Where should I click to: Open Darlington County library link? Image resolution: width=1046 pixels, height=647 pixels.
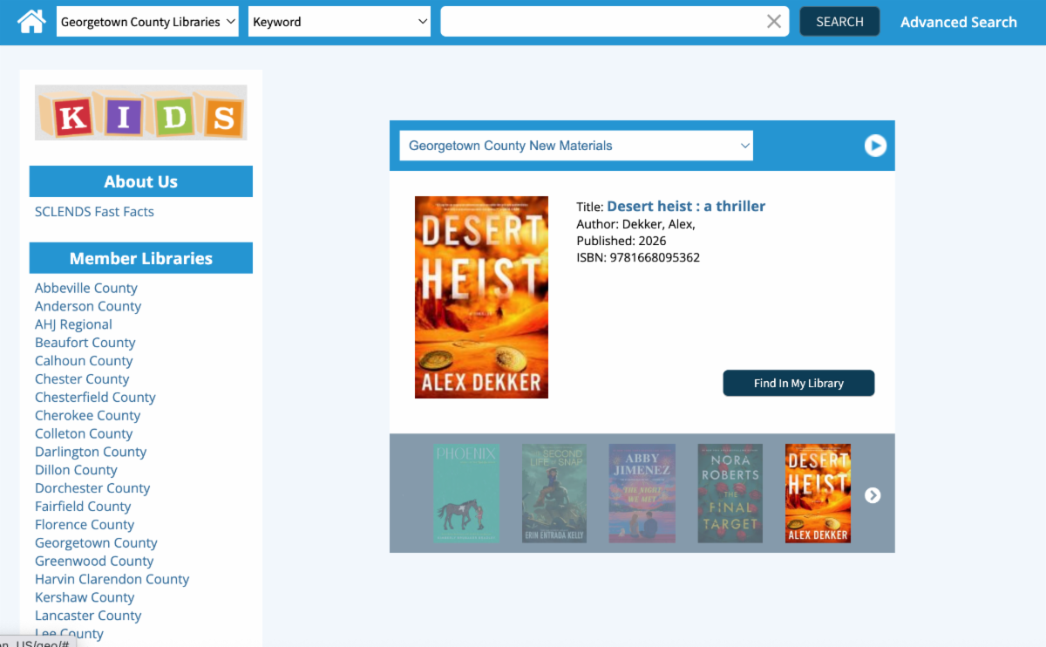coord(91,452)
